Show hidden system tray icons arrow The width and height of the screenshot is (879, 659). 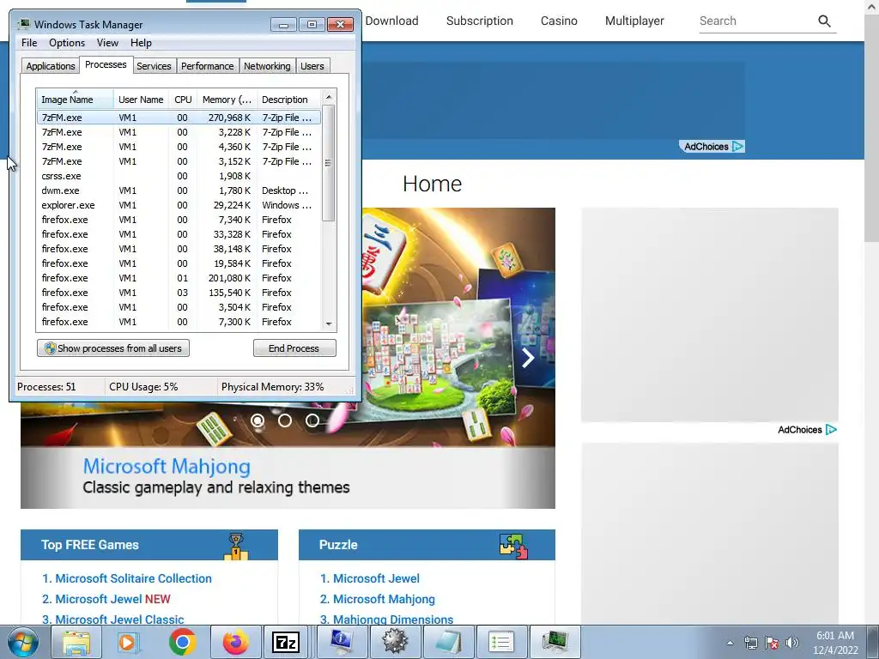730,643
